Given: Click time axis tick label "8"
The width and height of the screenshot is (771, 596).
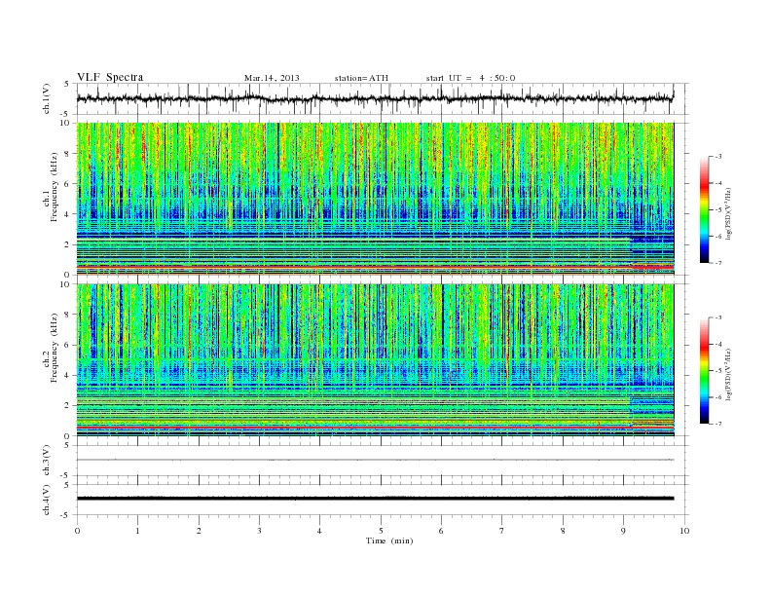Looking at the screenshot, I should point(563,531).
